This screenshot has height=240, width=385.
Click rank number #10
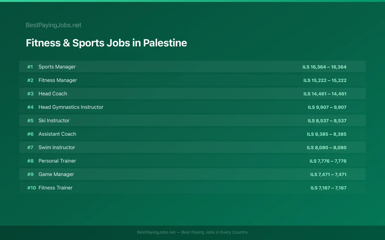tap(31, 188)
